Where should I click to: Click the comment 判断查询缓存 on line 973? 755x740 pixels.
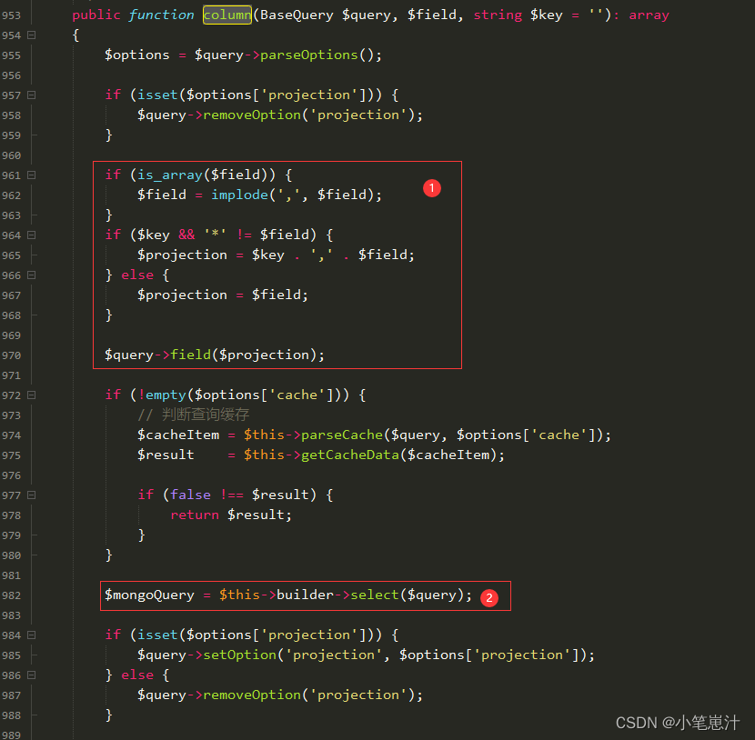(x=205, y=414)
